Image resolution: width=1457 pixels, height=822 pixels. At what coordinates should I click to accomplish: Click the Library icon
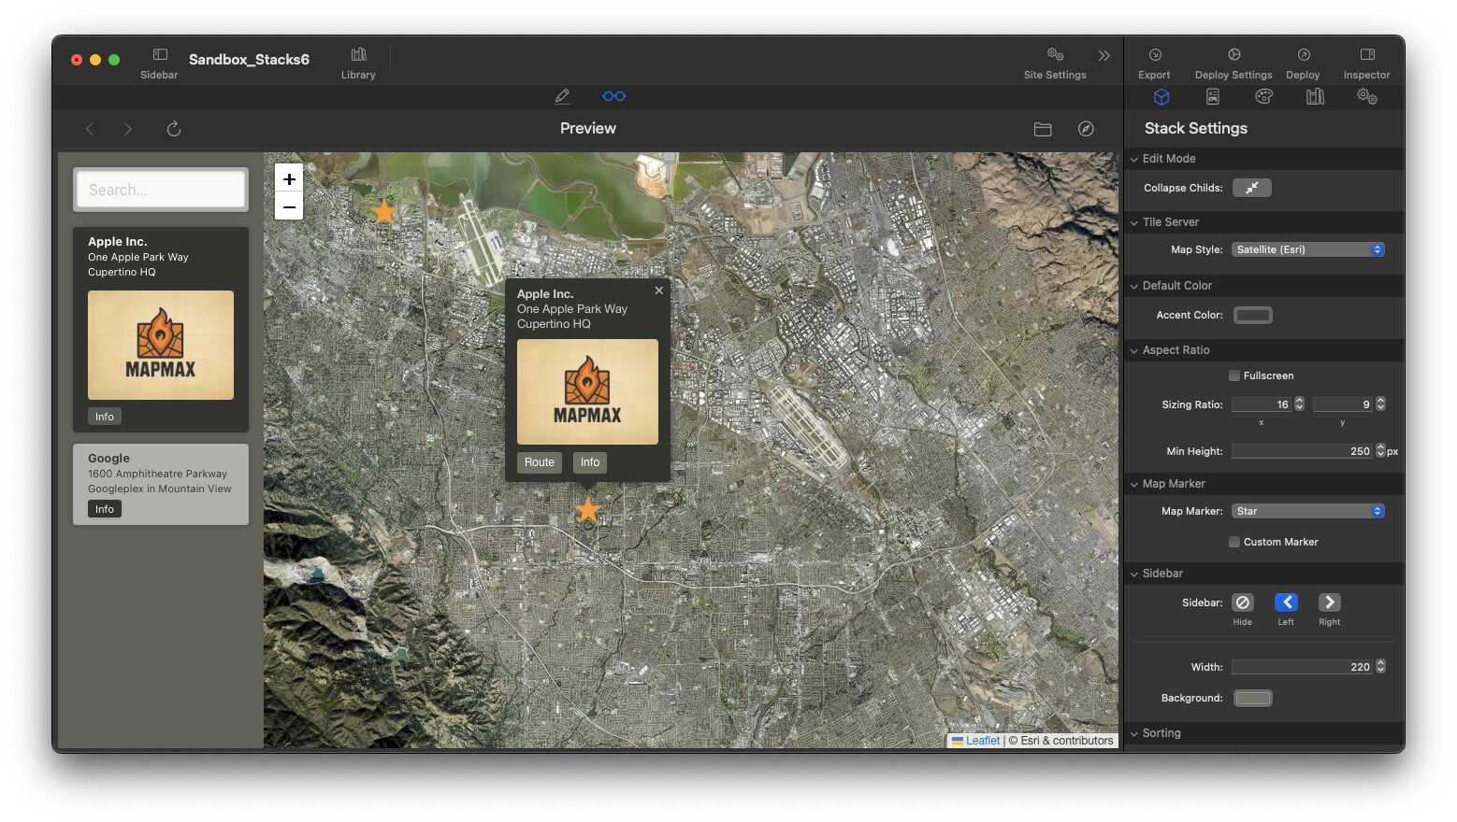tap(358, 56)
